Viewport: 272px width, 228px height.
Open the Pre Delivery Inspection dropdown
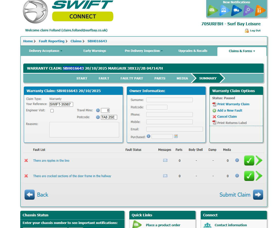[144, 51]
